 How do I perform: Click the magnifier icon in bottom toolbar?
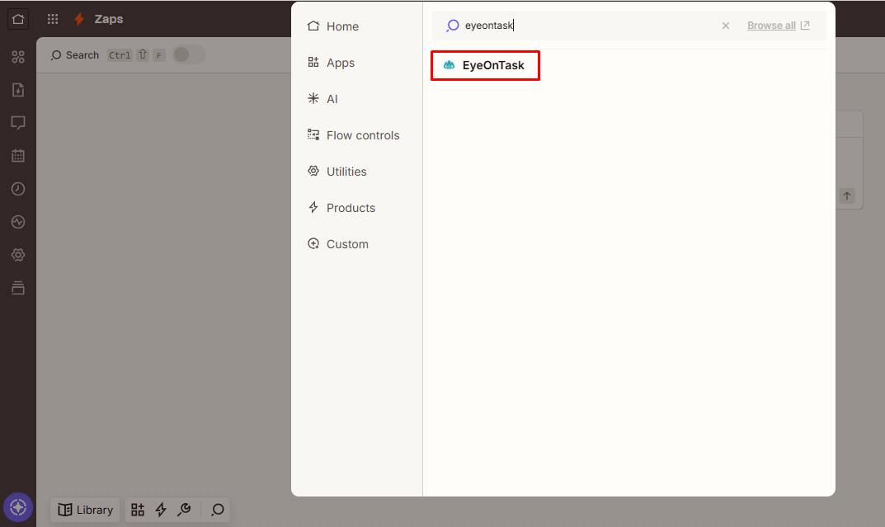coord(217,510)
